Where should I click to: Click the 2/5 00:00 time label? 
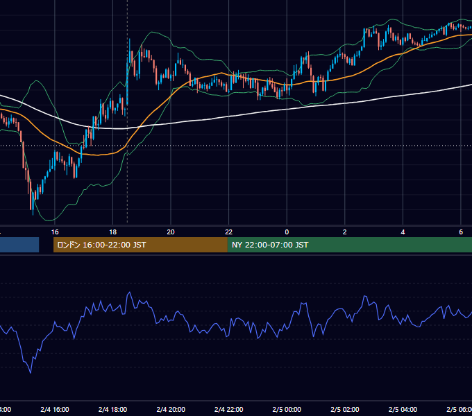287,409
